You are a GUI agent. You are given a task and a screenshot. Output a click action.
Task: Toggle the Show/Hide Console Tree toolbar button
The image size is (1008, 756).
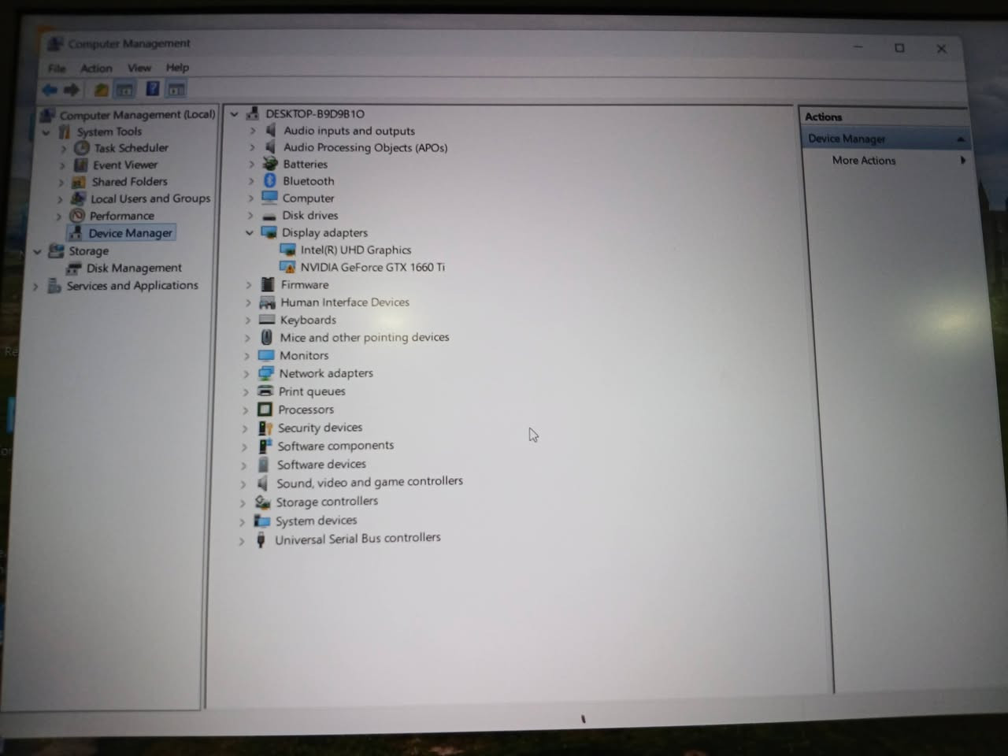pos(124,90)
